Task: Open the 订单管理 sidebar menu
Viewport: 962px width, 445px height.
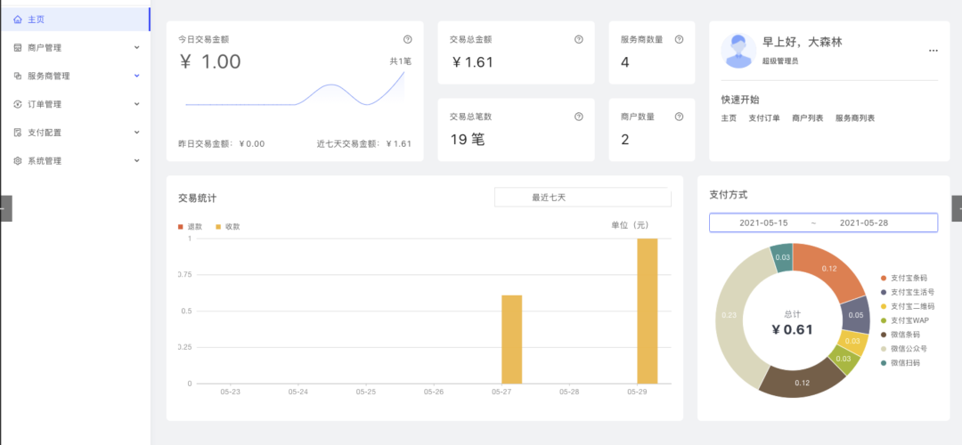Action: [x=45, y=104]
